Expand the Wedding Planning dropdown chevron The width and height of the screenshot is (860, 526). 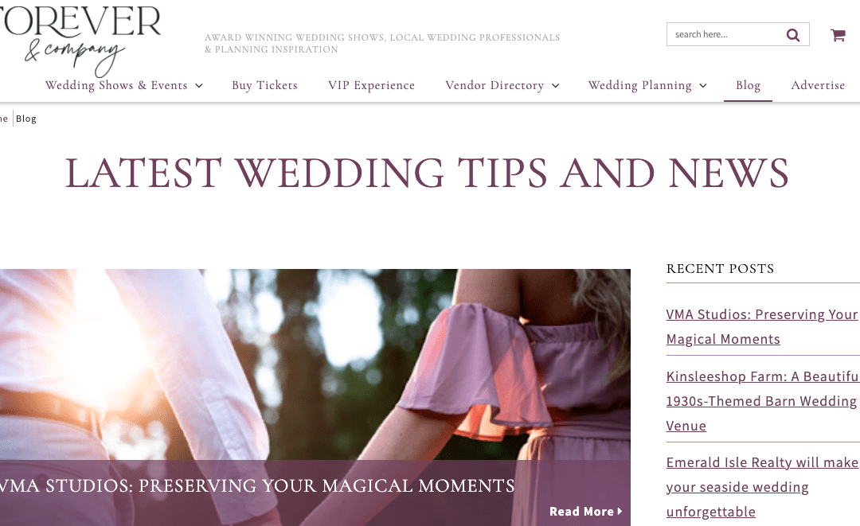click(x=703, y=86)
